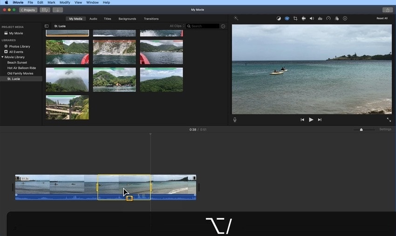Open the volume adjustment tool

click(312, 19)
